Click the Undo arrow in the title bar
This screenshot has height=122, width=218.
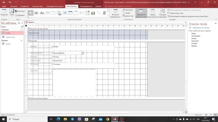[10, 2]
